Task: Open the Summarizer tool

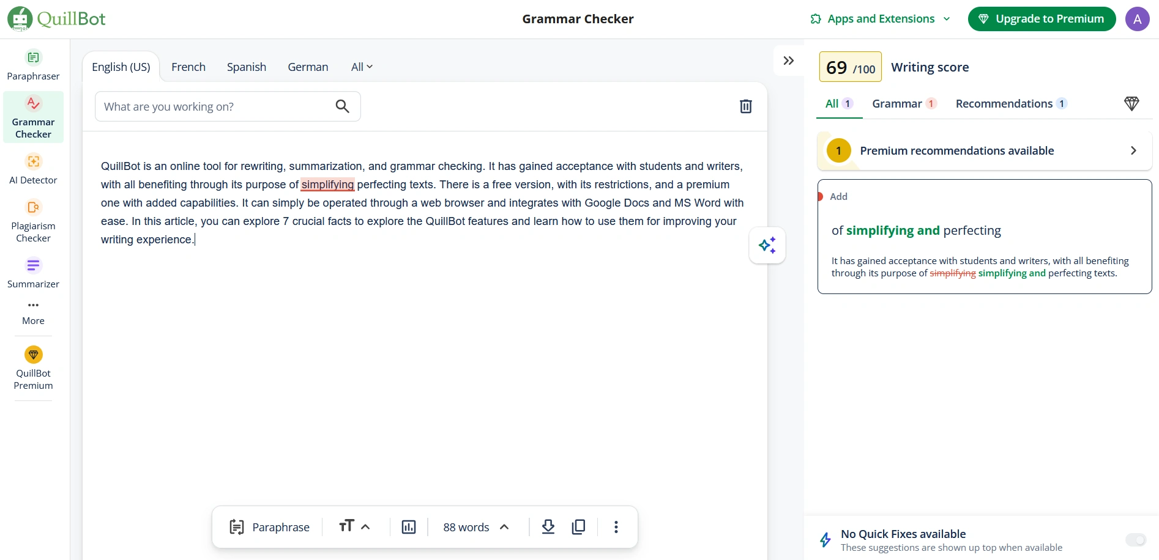Action: [33, 273]
